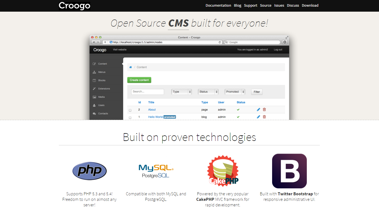Click the 'Built on proven technologies' heading
379x210 pixels.
coord(189,137)
